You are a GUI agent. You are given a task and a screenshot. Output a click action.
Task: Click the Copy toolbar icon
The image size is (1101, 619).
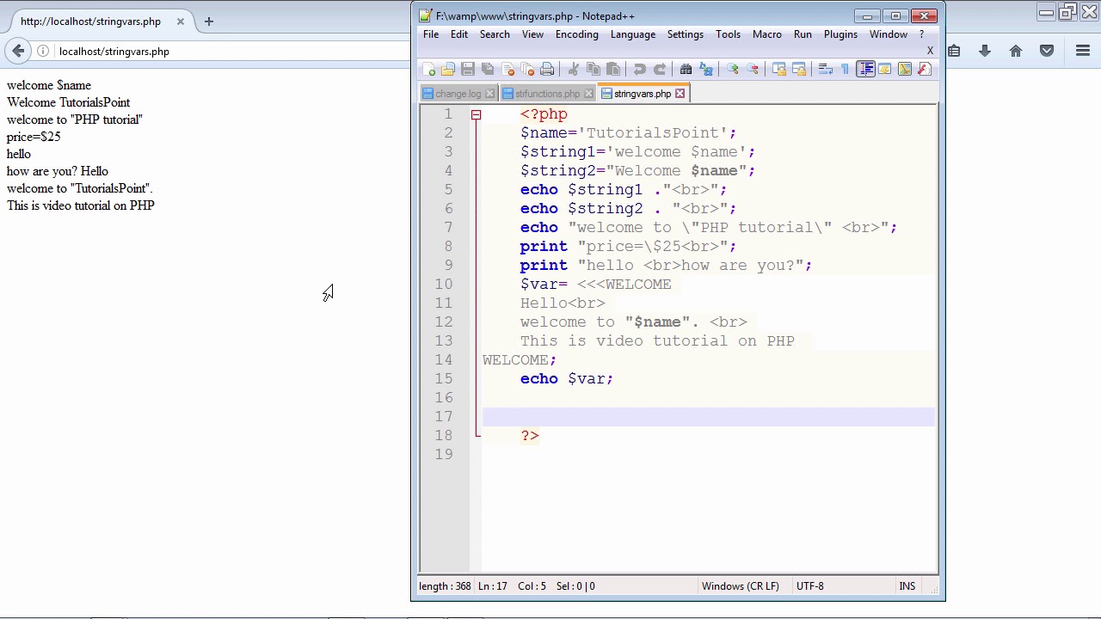[x=594, y=70]
